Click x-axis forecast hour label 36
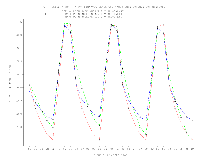This screenshot has height=162, width=210. [99, 149]
